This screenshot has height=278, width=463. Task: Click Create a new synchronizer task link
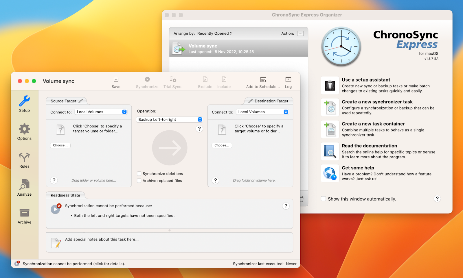point(377,102)
